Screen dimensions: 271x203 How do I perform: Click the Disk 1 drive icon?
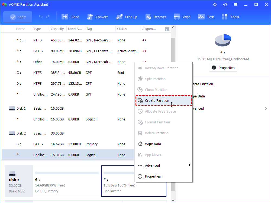click(12, 108)
